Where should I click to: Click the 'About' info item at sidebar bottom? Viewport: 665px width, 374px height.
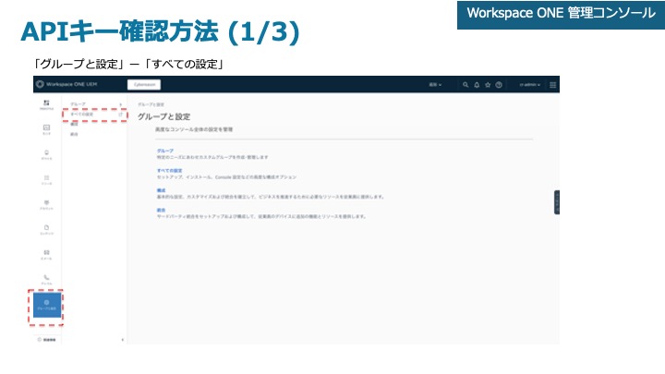click(x=47, y=340)
